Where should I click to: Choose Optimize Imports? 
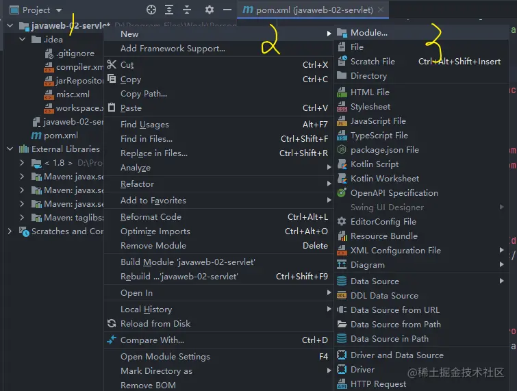(218, 231)
